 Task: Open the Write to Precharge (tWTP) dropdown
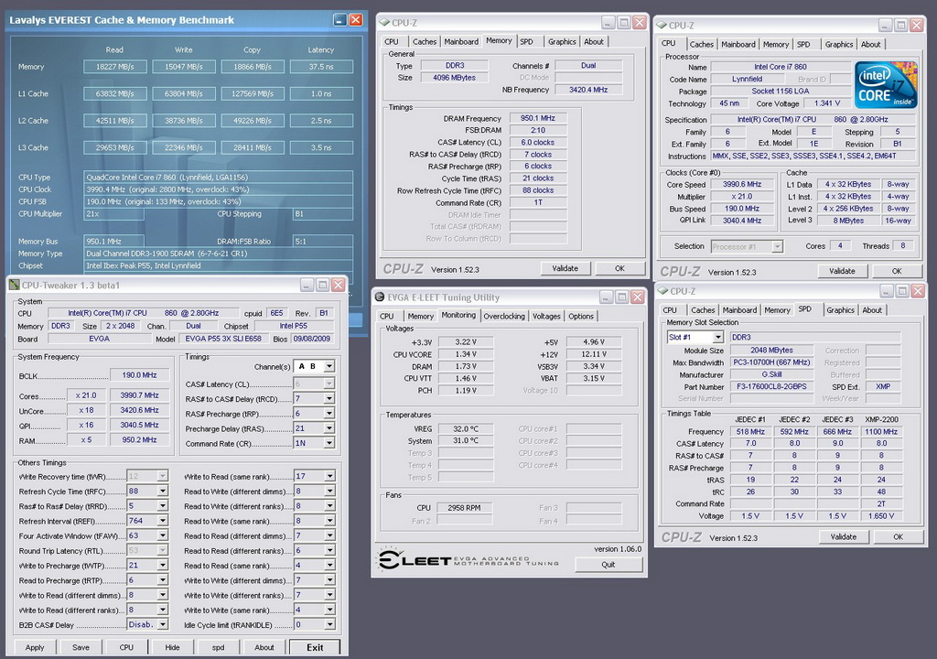tap(162, 565)
